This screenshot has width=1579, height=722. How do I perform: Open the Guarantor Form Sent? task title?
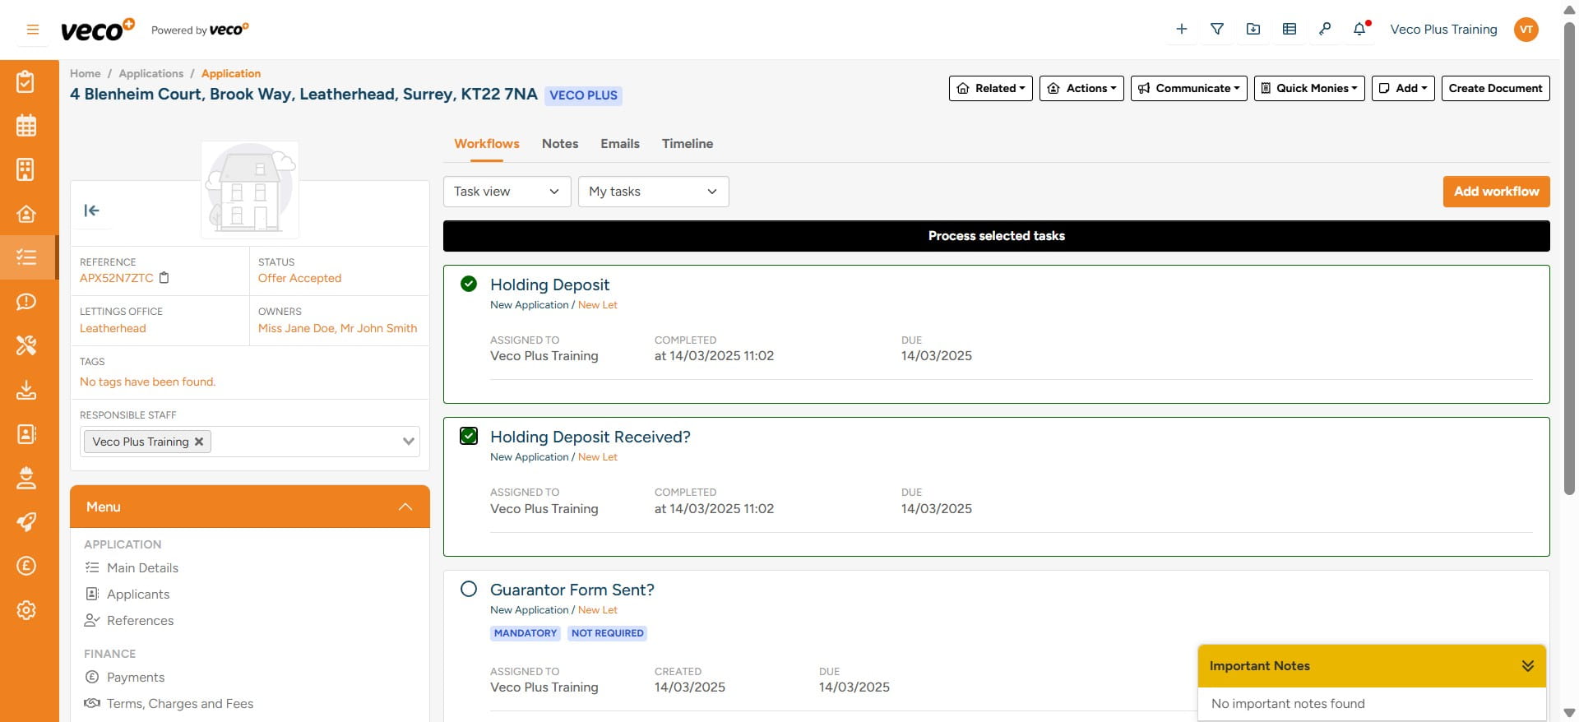click(x=572, y=590)
